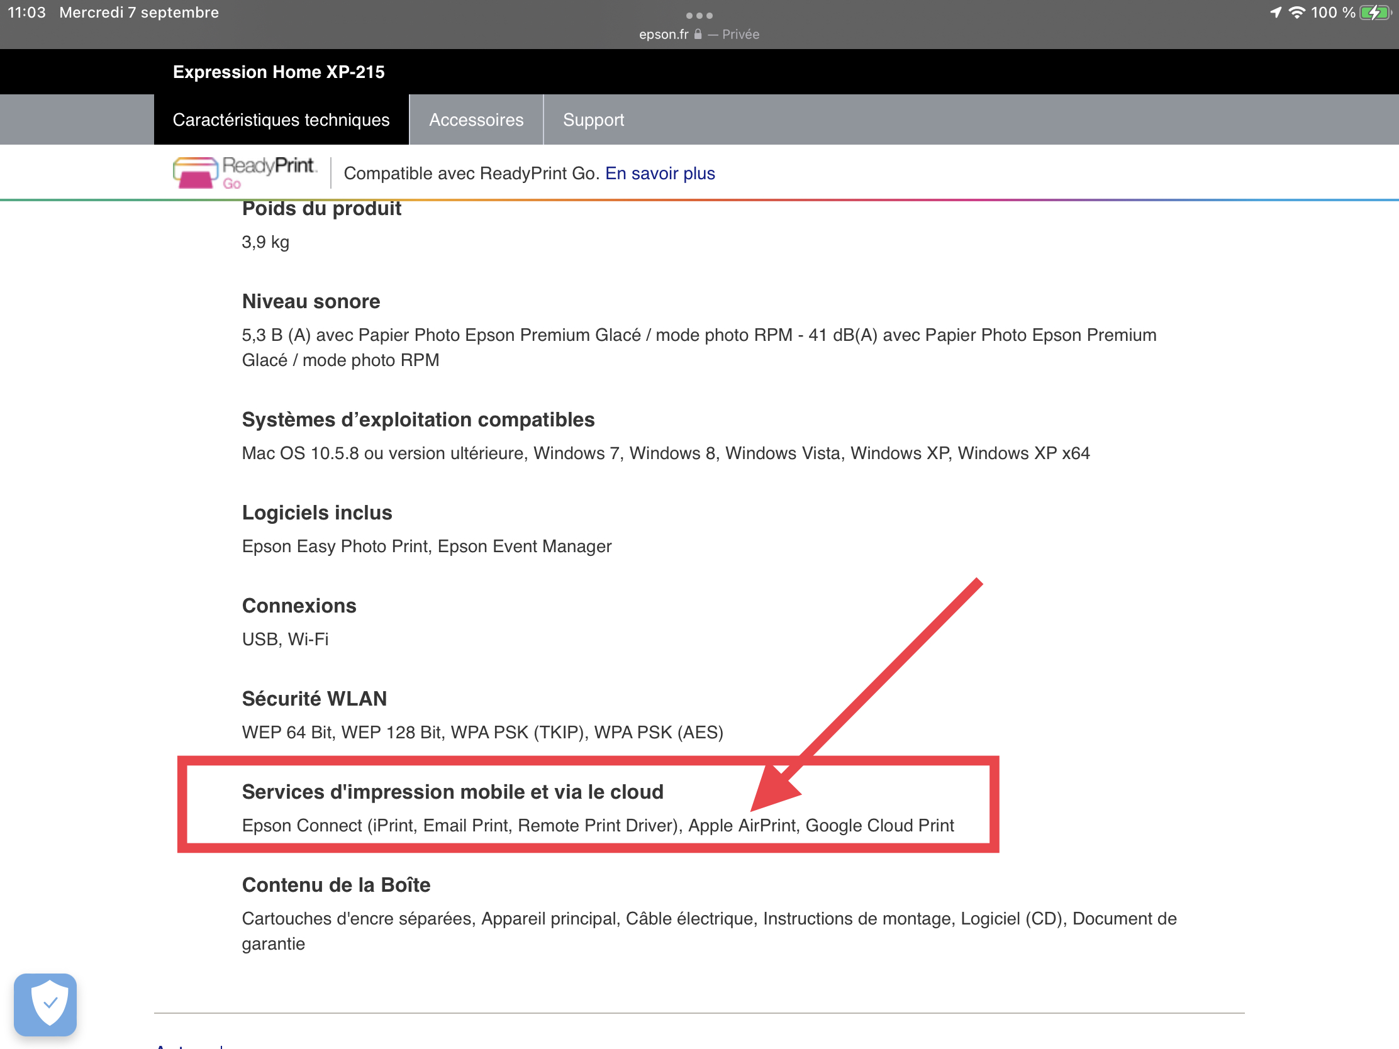
Task: Select Caractéristiques techniques tab
Action: (x=281, y=119)
